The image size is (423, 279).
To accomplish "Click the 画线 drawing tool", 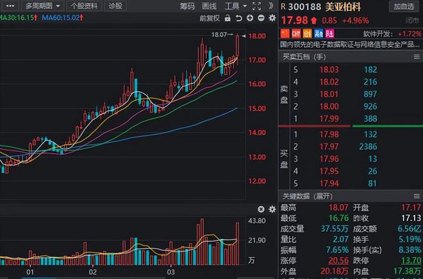I will point(210,6).
